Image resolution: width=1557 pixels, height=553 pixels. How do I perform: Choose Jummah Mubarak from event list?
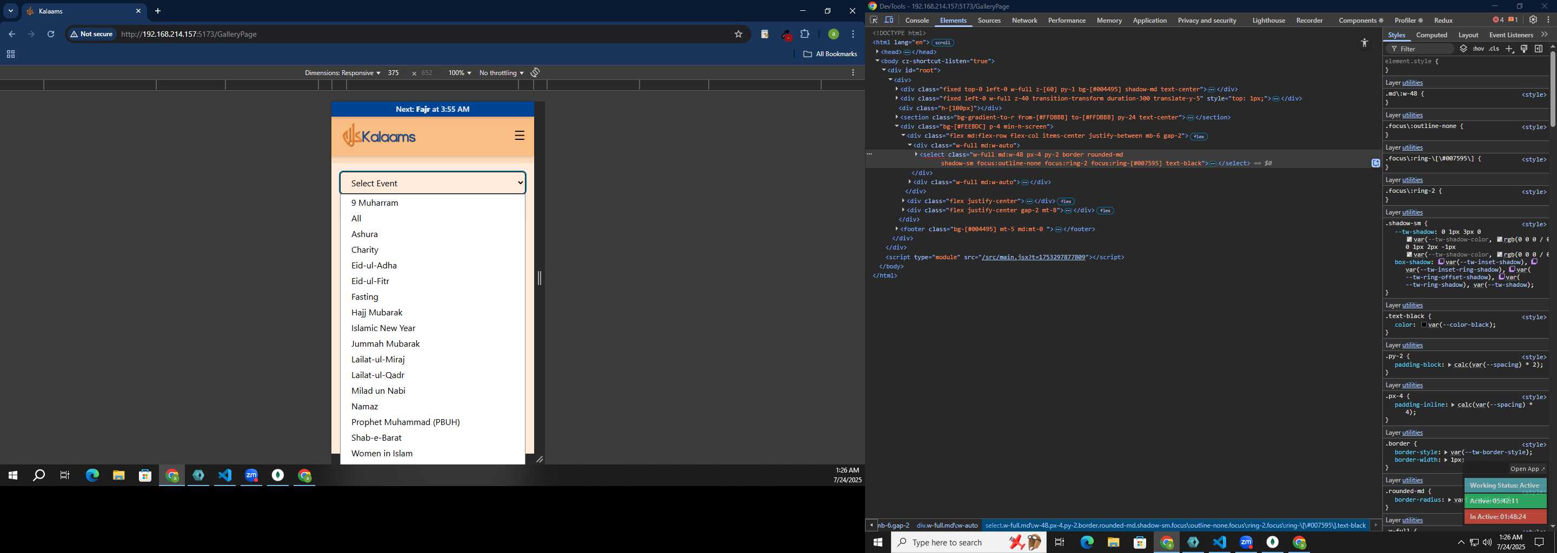coord(432,344)
